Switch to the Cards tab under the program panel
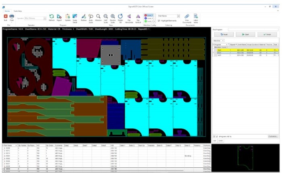 (x=220, y=141)
